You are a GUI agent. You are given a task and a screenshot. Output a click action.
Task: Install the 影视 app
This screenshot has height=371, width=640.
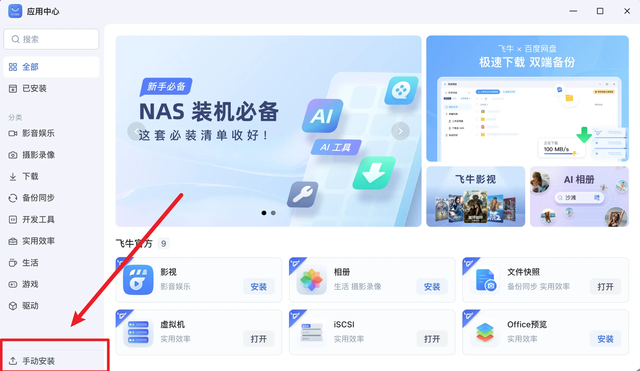(x=258, y=286)
